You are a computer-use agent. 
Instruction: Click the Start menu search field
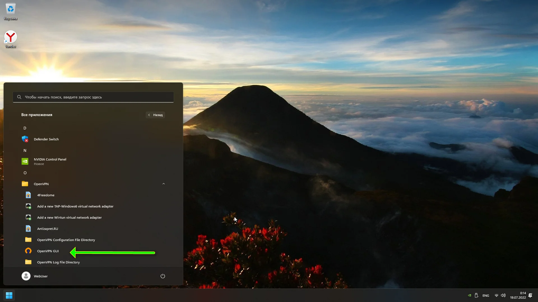coord(93,97)
